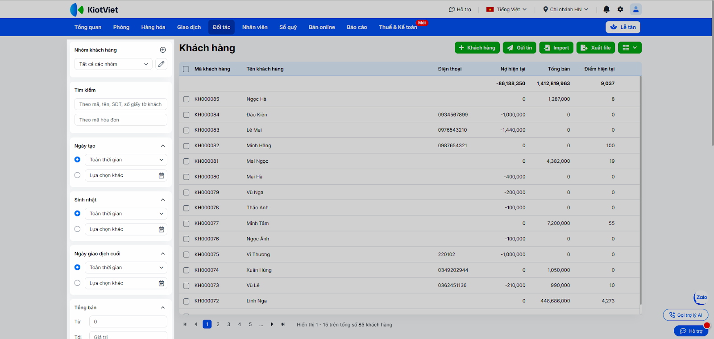Screen dimensions: 714x339
Task: Collapse the Tổng bán filter section
Action: pos(163,308)
